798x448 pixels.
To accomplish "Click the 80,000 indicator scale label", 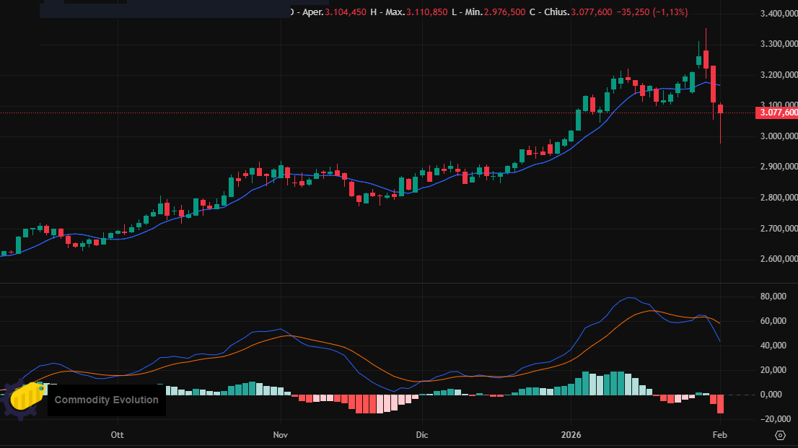I will 773,297.
